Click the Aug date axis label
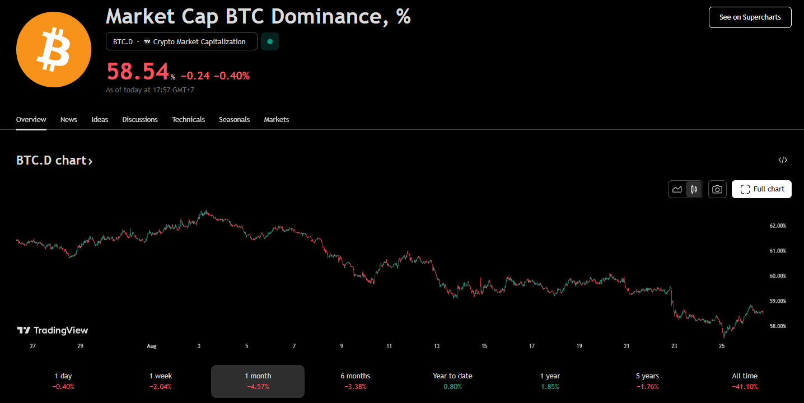 [152, 346]
